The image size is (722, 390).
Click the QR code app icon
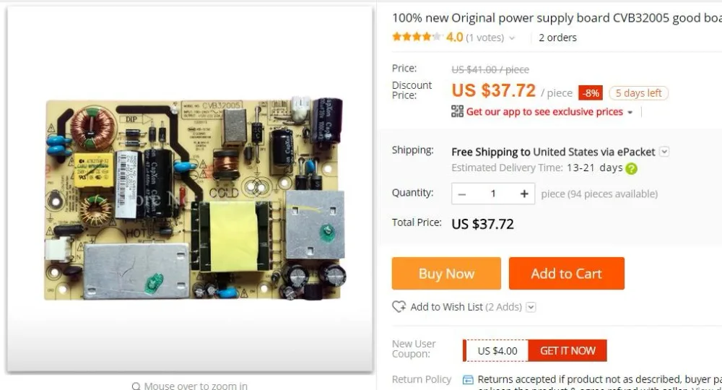point(457,112)
